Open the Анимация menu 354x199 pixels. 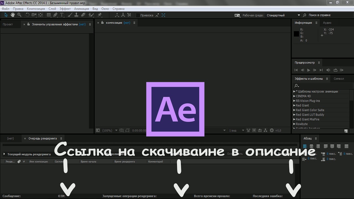[x=82, y=9]
